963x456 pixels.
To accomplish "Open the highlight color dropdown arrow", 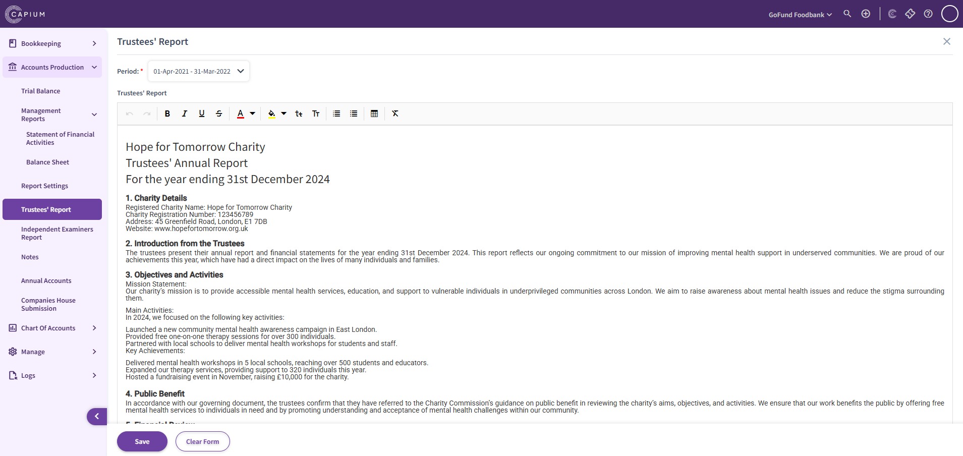I will coord(284,113).
